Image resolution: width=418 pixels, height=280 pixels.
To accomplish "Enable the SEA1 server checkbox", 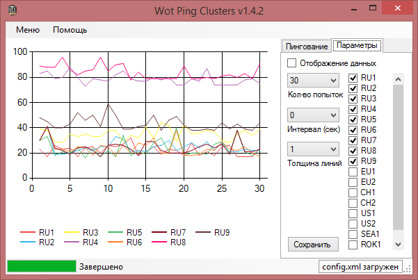I will pyautogui.click(x=353, y=234).
